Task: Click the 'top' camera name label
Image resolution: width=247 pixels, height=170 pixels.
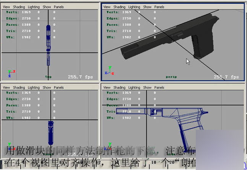Action: pos(48,77)
